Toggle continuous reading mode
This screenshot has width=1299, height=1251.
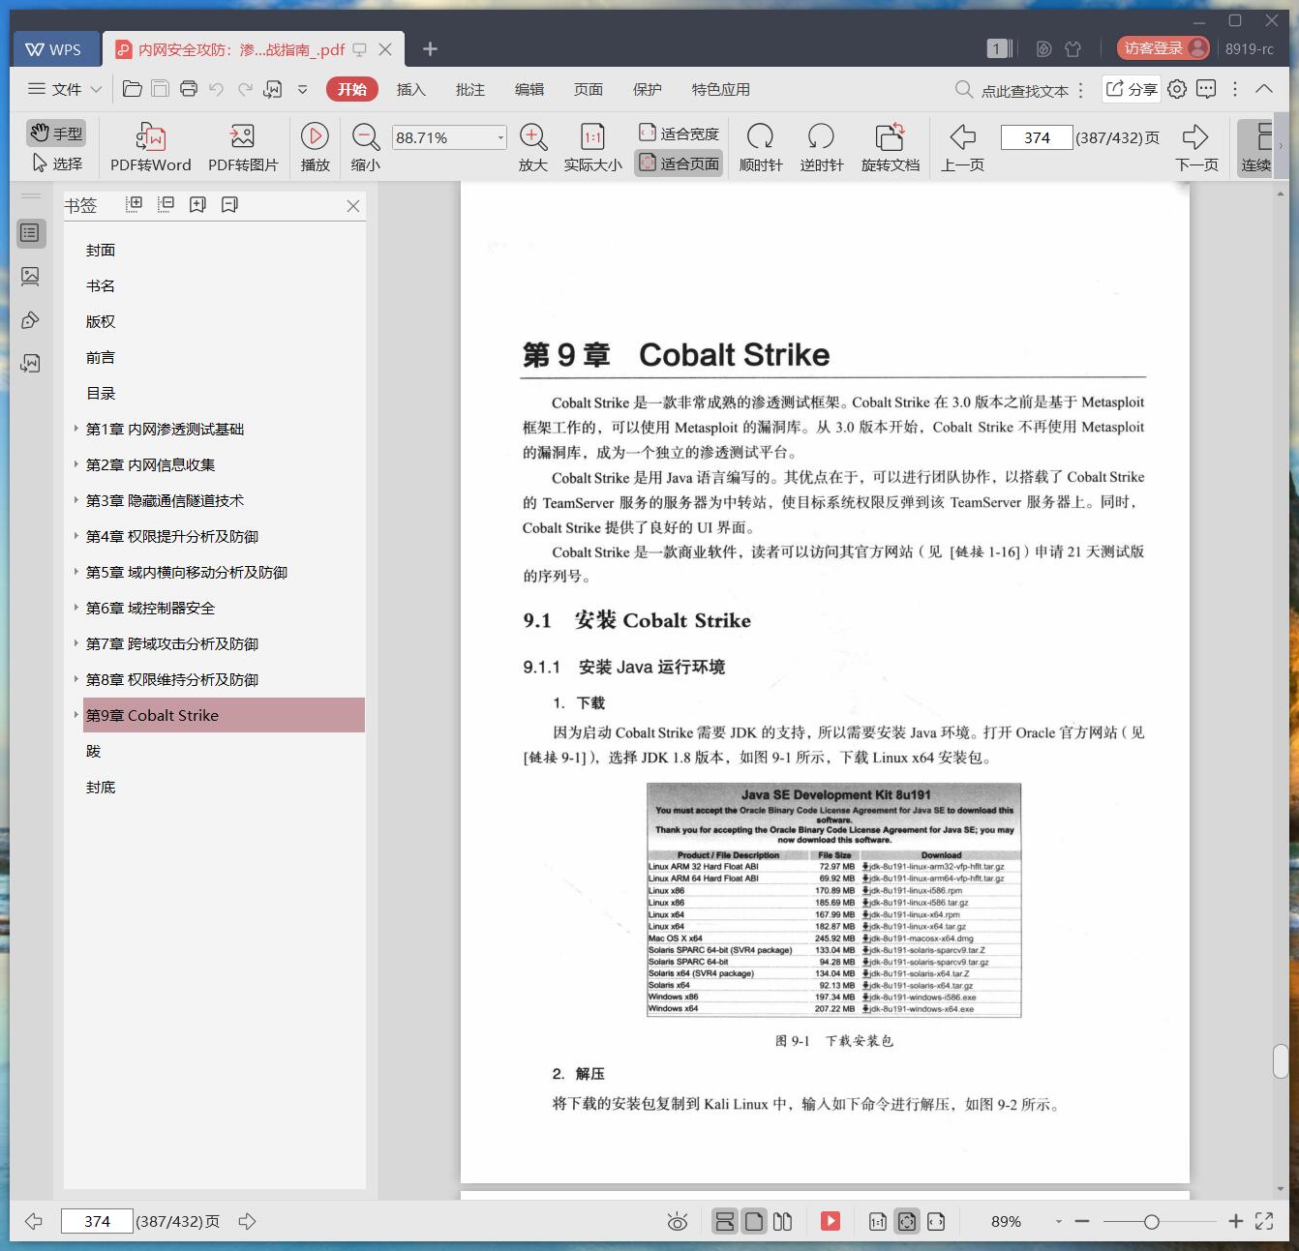point(1257,148)
